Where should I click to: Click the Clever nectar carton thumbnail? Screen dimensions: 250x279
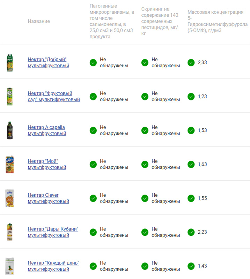10,198
